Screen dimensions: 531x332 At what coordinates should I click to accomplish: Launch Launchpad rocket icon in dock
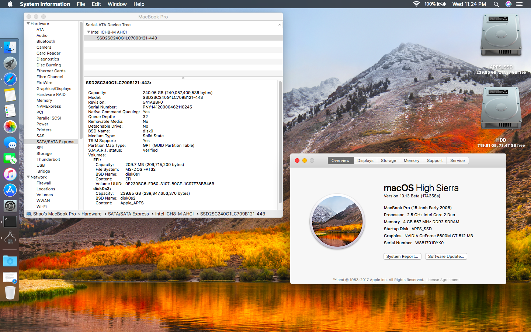coord(10,63)
